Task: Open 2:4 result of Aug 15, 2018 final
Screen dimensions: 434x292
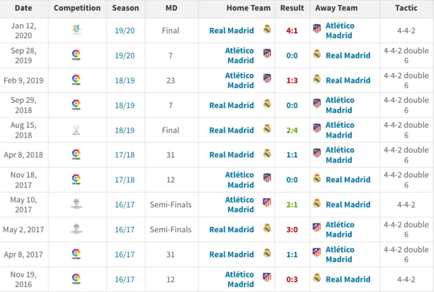Action: tap(292, 130)
